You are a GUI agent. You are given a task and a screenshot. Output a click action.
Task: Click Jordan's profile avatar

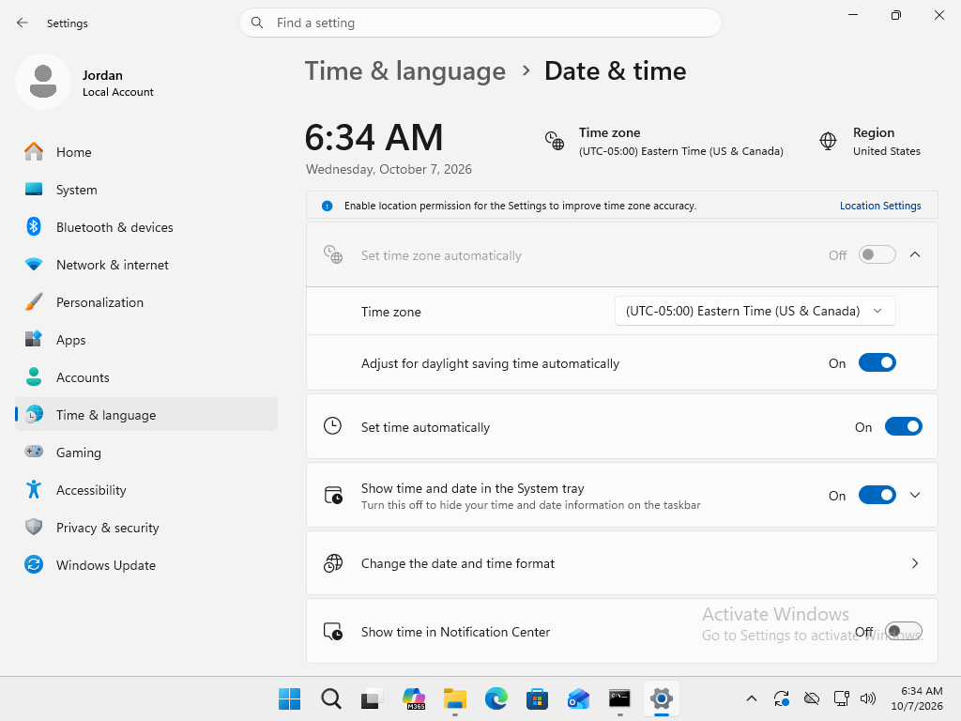(43, 82)
